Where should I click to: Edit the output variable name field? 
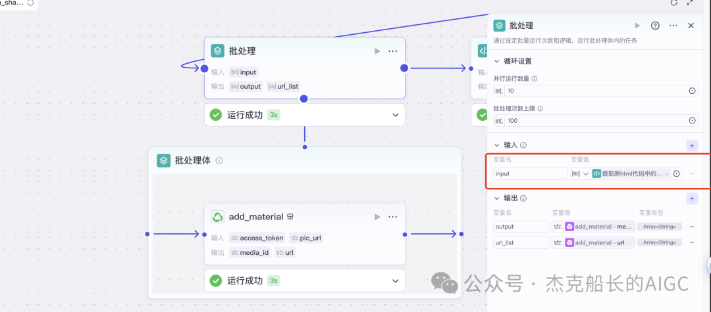tap(521, 227)
